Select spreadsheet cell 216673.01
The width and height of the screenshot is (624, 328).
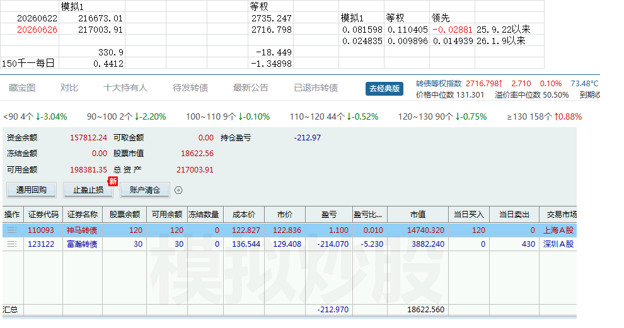coord(92,18)
